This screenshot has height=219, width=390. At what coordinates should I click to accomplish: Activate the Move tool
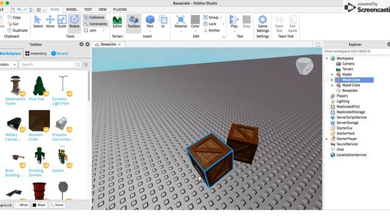click(x=50, y=21)
